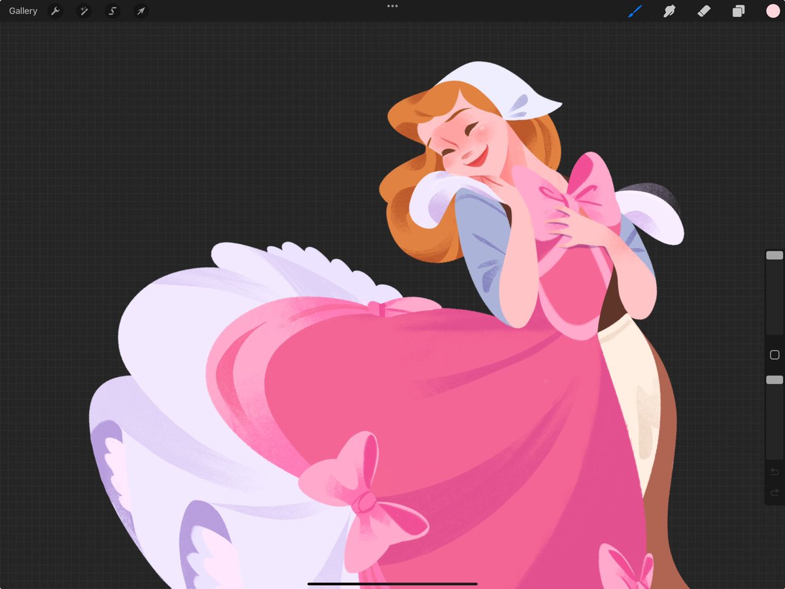The height and width of the screenshot is (589, 785).
Task: Open the Adjustments magic wand menu
Action: [84, 11]
